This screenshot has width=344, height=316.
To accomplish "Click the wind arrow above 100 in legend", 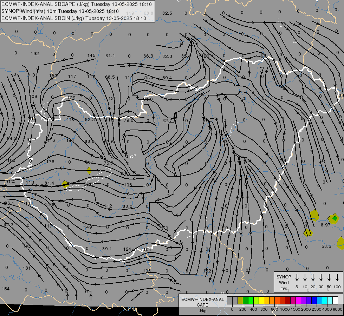I will point(337,278).
